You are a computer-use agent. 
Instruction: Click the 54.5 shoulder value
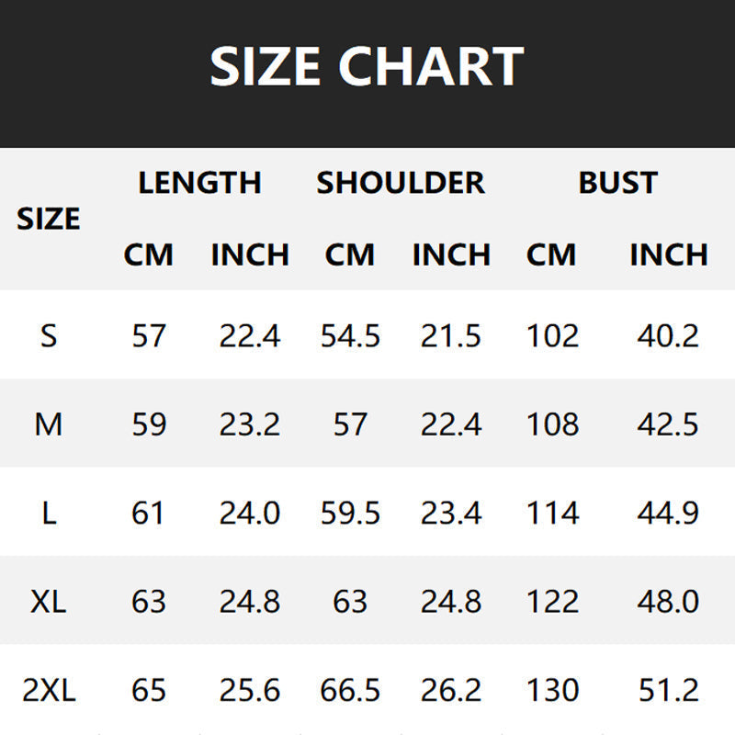point(350,335)
